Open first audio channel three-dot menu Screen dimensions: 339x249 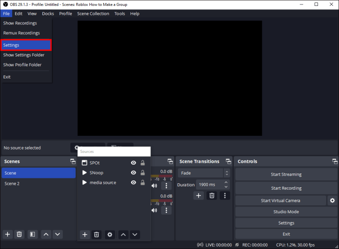(166, 186)
